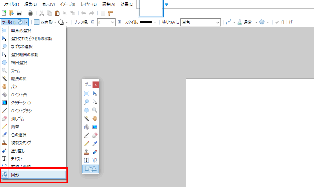Choose 魔法の杖 from the tool list
This screenshot has width=314, height=187.
click(x=19, y=79)
